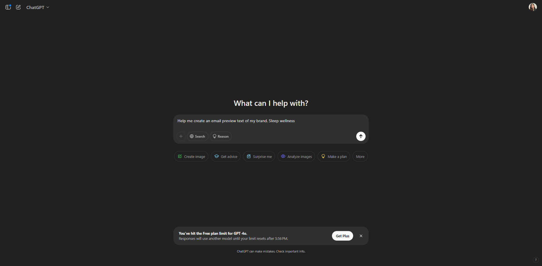Send the message with arrow icon

[361, 136]
